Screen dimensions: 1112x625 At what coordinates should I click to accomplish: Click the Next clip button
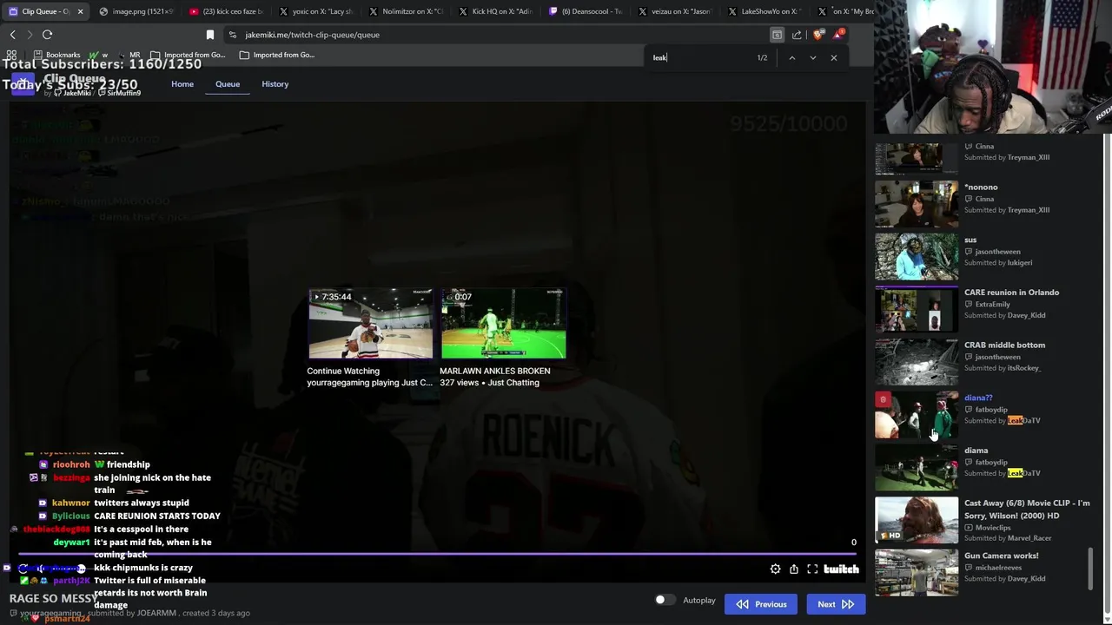pyautogui.click(x=835, y=604)
